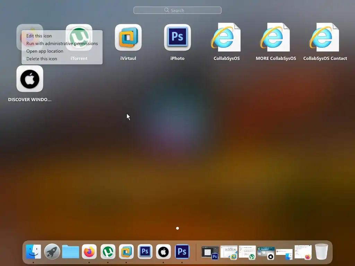Open the blue folder in the dock

click(70, 251)
